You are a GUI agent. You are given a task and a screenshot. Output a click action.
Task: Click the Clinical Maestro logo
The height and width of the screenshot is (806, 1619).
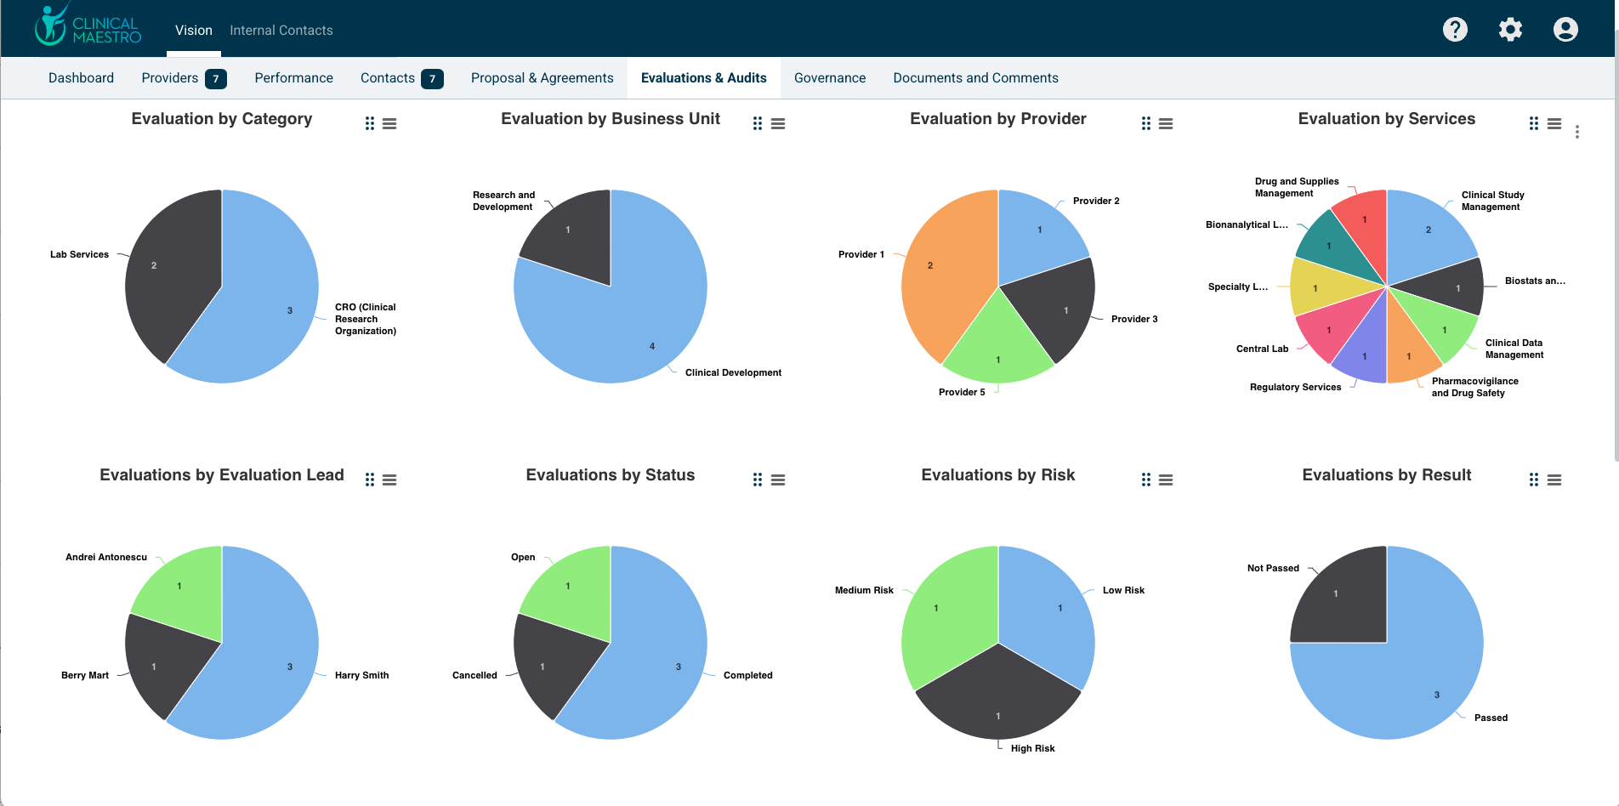(x=88, y=27)
